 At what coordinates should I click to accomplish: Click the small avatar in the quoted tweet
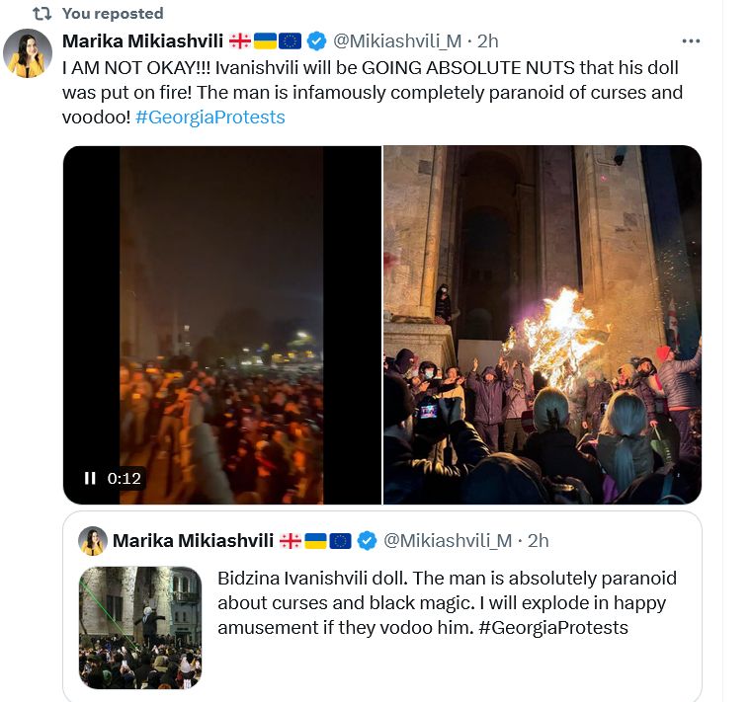click(93, 540)
